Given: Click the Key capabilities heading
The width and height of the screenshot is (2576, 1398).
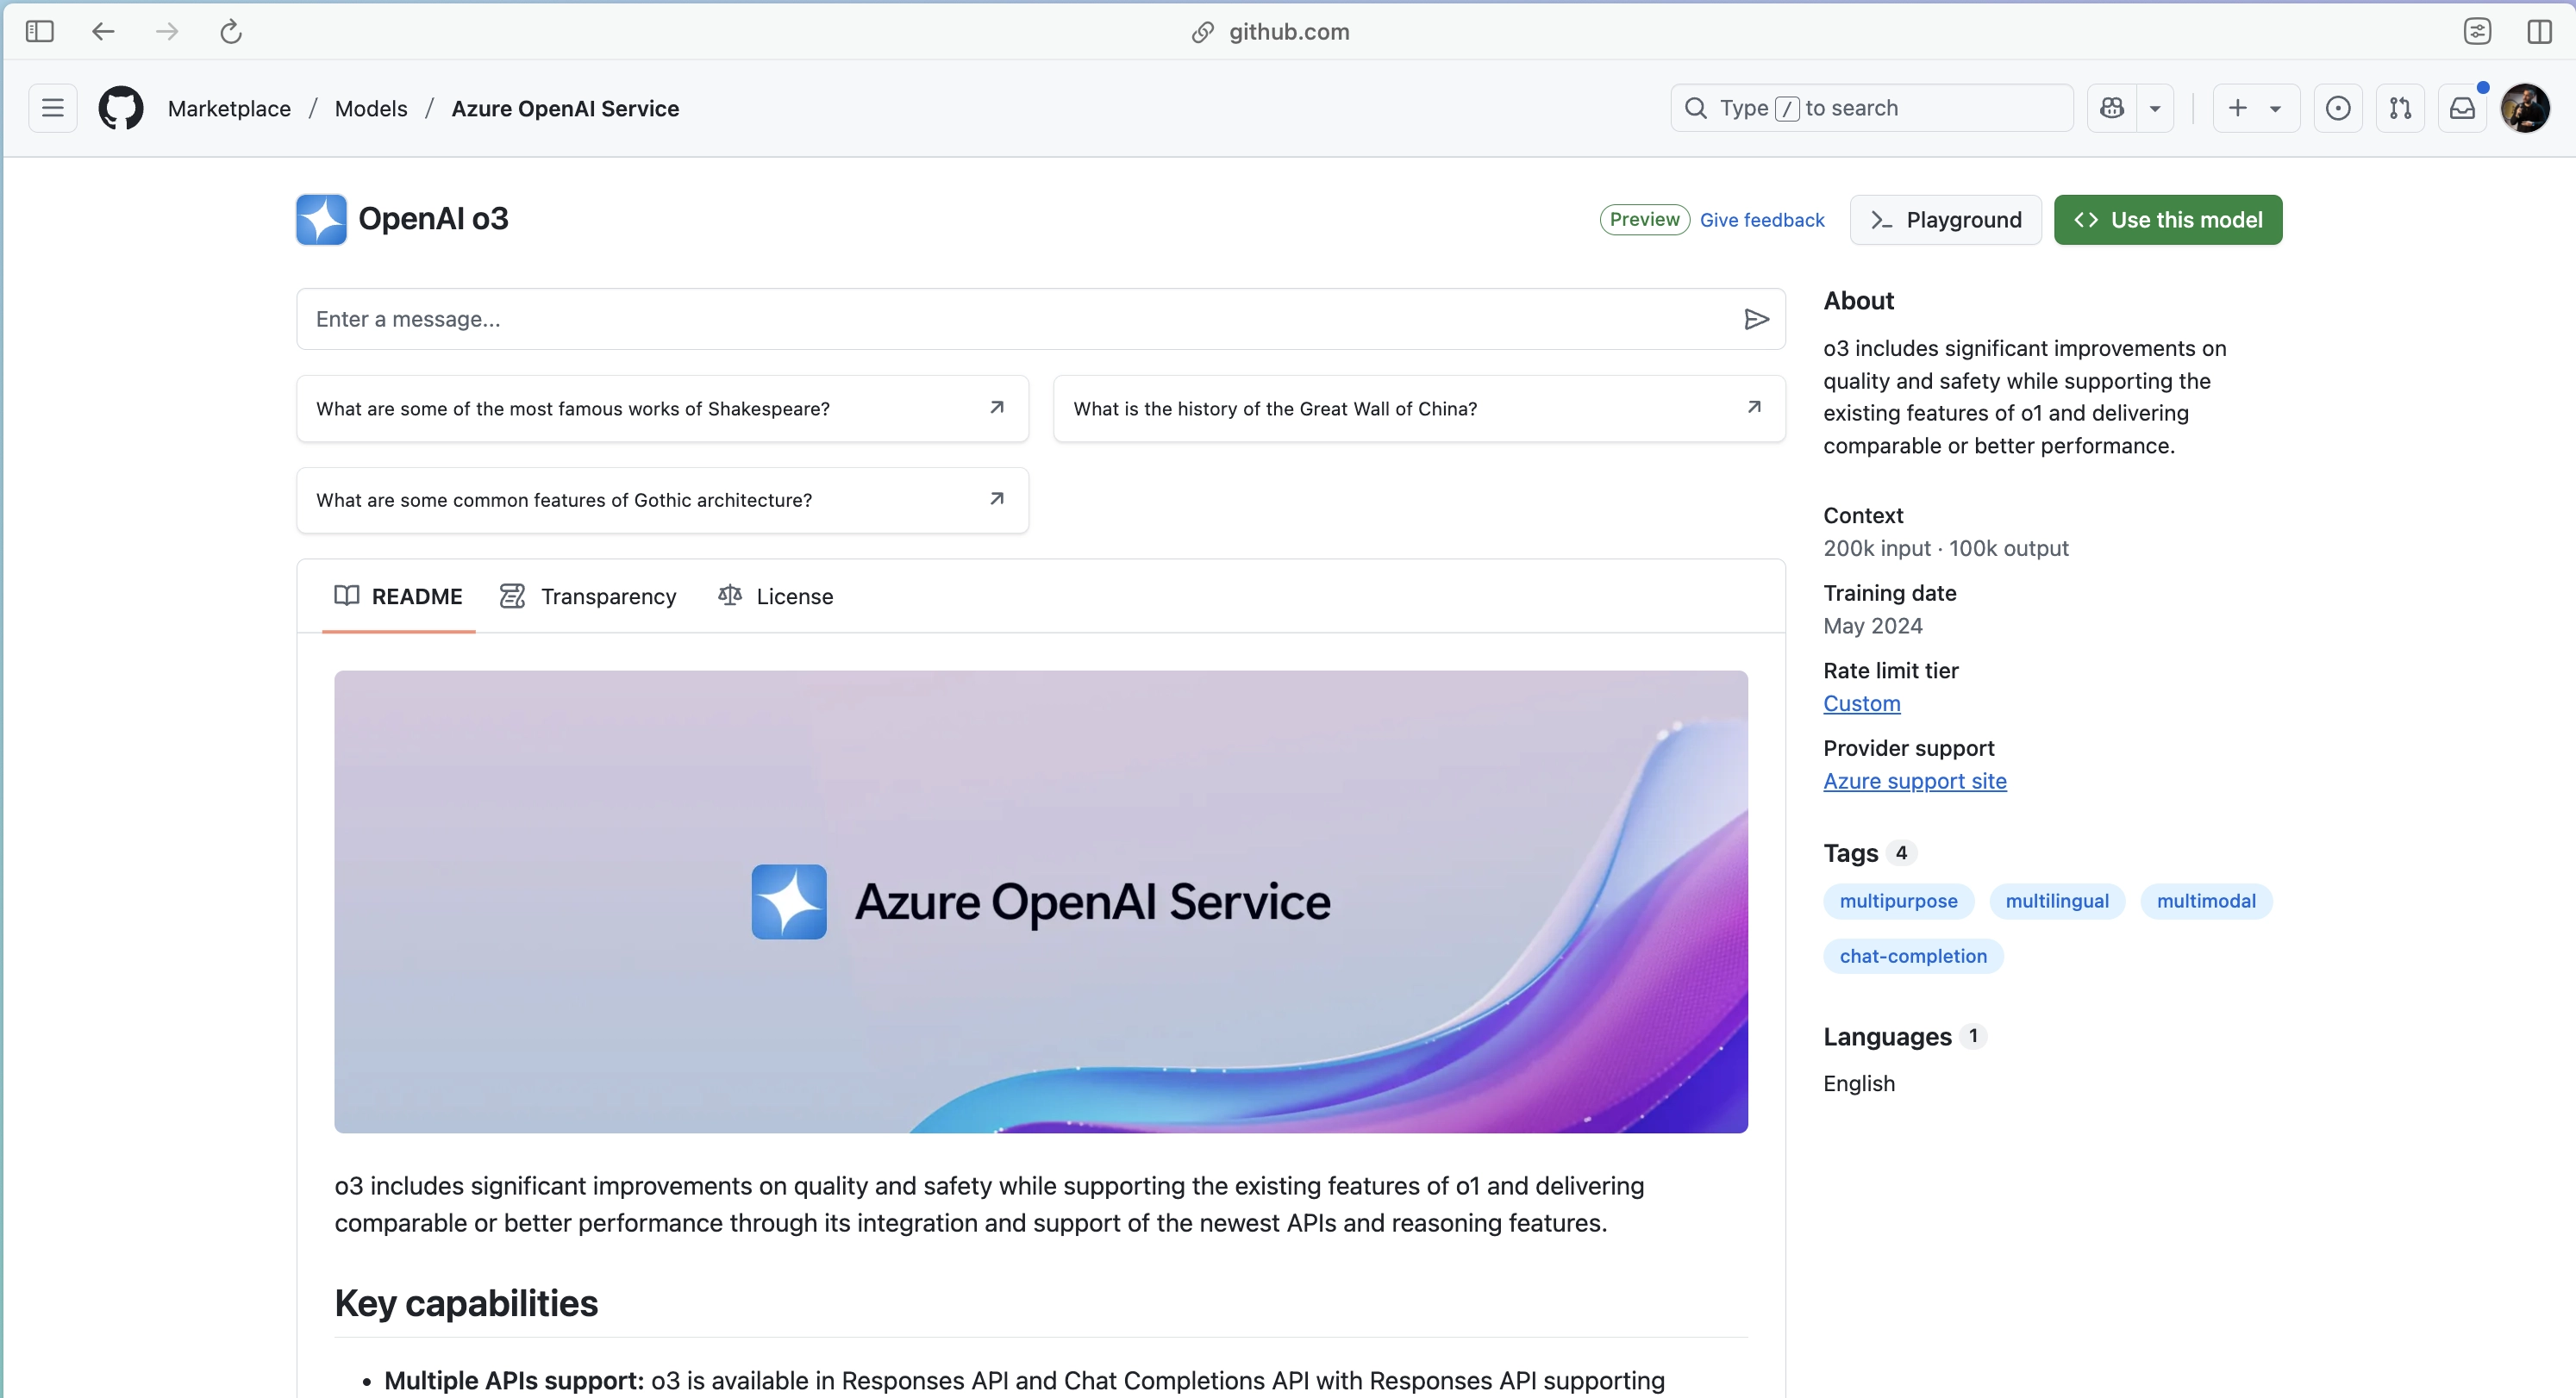Looking at the screenshot, I should tap(466, 1303).
